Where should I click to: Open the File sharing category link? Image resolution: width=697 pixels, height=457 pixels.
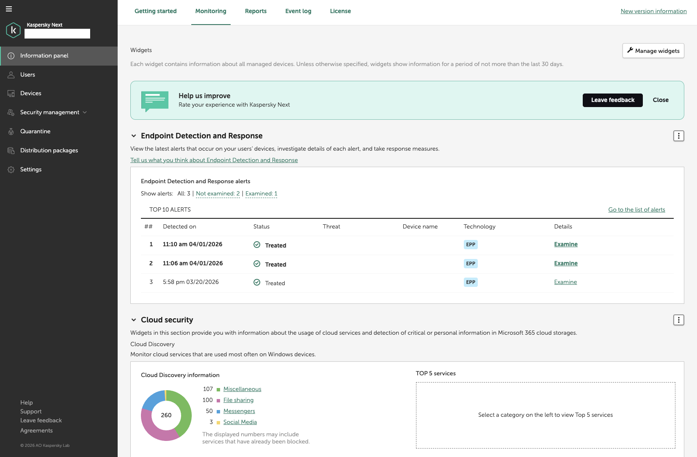(x=239, y=400)
